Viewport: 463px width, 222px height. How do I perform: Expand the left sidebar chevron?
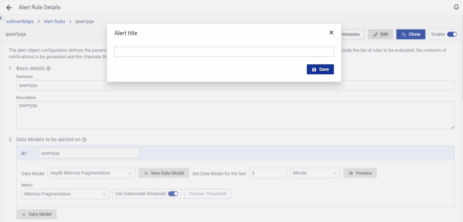coord(1,18)
